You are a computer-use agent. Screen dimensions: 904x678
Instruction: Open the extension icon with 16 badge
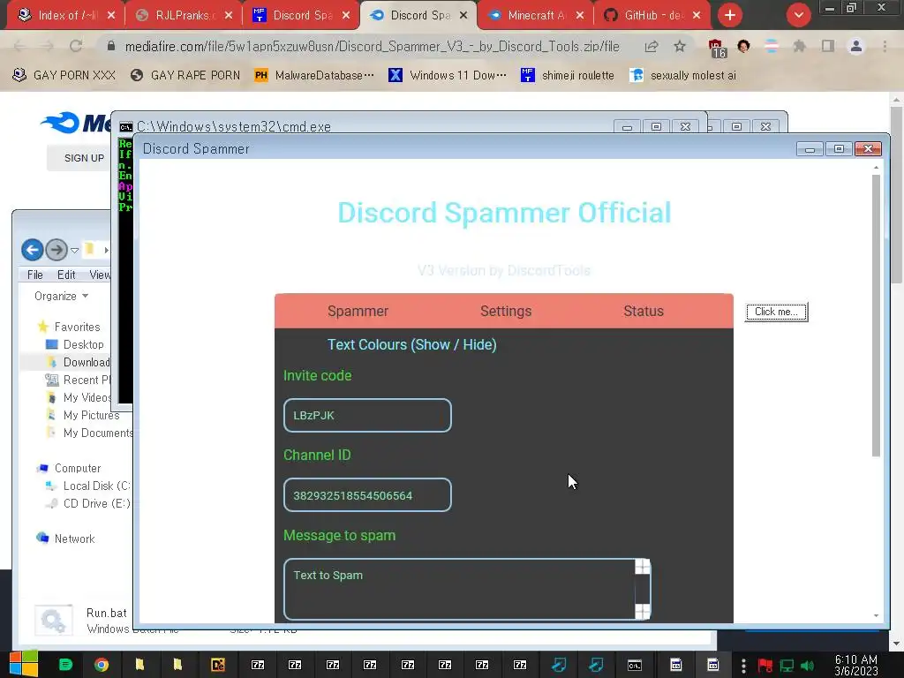pyautogui.click(x=717, y=48)
